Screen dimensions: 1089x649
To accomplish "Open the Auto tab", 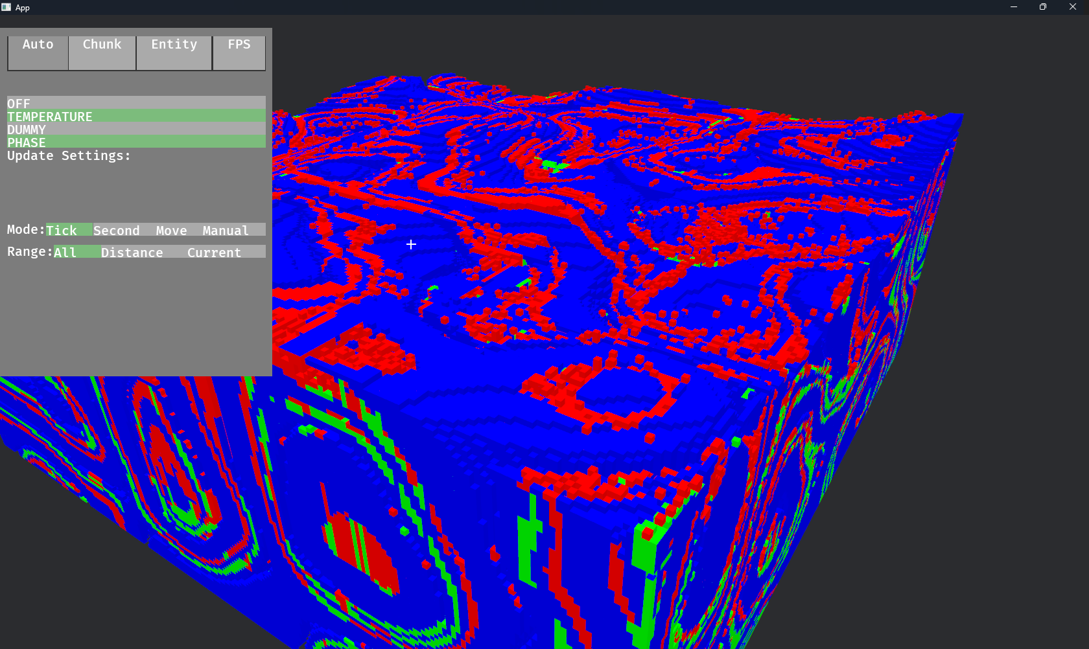I will (38, 52).
